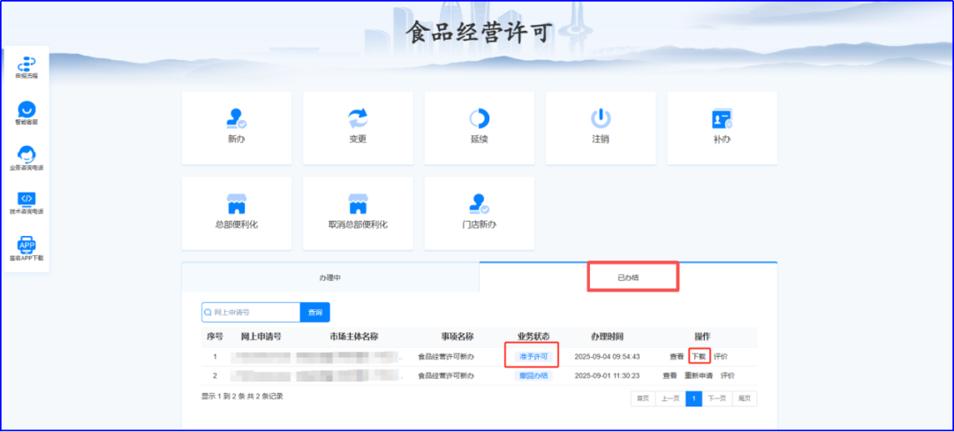Image resolution: width=954 pixels, height=432 pixels.
Task: Click the 事项名称 column header
Action: 458,337
